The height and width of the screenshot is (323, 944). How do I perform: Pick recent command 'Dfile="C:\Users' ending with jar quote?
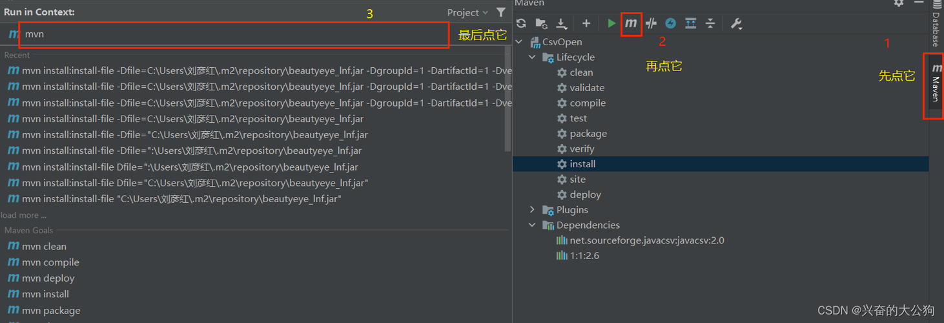click(x=195, y=183)
